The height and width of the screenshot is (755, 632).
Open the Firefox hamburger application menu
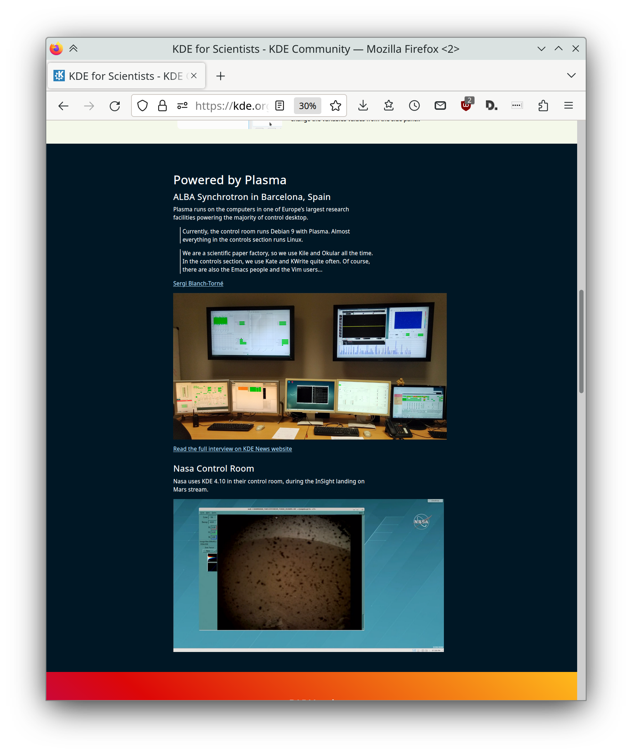coord(568,106)
